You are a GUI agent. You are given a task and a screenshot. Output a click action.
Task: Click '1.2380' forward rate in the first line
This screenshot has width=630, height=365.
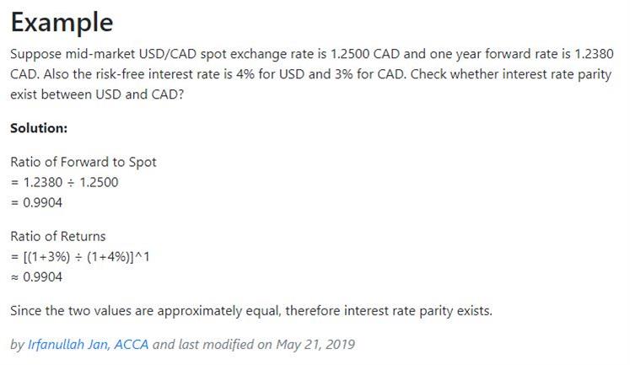pyautogui.click(x=595, y=54)
